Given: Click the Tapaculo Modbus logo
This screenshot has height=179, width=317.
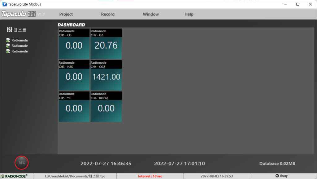Looking at the screenshot, I should click(19, 14).
